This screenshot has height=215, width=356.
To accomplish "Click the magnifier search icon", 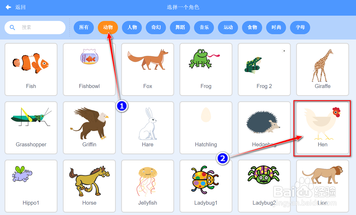I will click(x=12, y=27).
